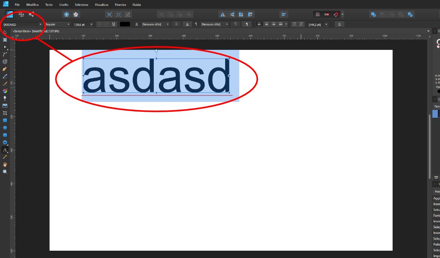Select the View (hand) tool
The width and height of the screenshot is (440, 258).
[5, 164]
